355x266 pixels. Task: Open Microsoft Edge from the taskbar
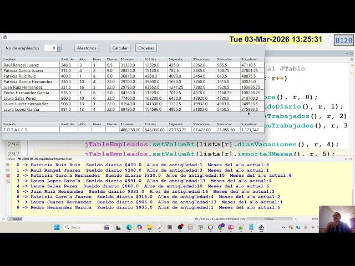click(x=129, y=227)
